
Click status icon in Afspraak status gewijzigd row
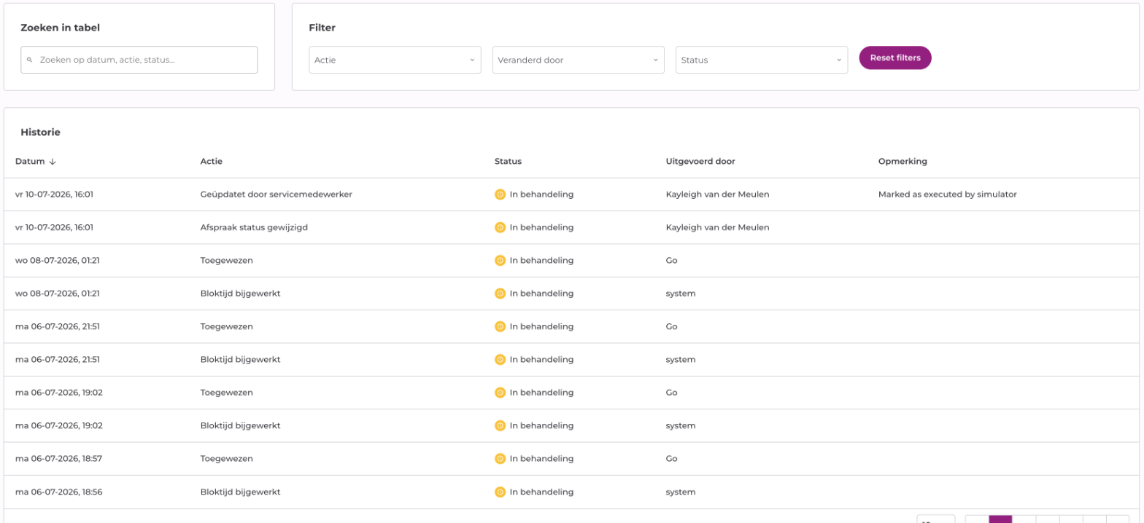click(500, 227)
